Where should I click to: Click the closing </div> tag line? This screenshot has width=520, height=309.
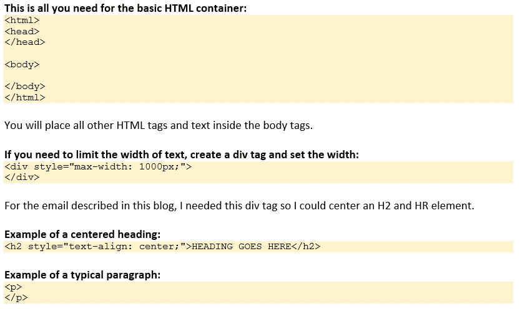tap(22, 177)
